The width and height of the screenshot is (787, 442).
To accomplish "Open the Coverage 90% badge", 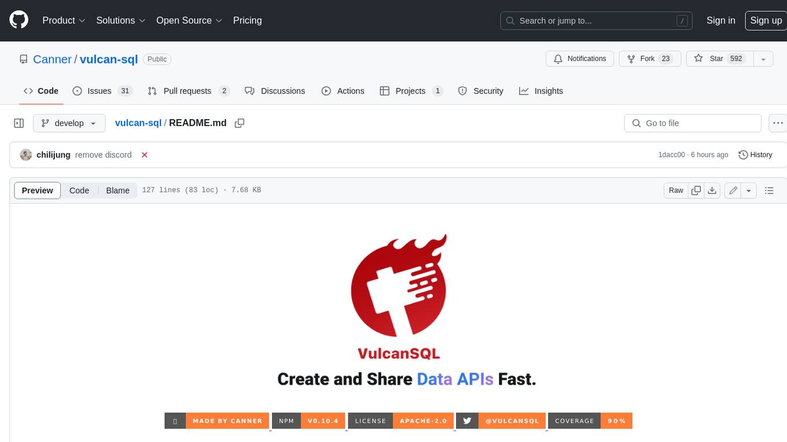I will (590, 421).
